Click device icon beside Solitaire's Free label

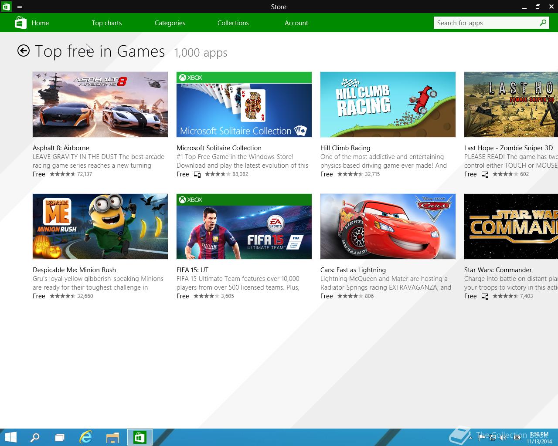(197, 174)
